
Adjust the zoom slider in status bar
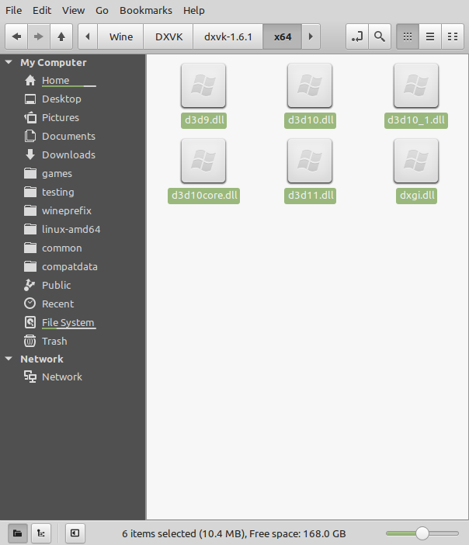(x=422, y=533)
